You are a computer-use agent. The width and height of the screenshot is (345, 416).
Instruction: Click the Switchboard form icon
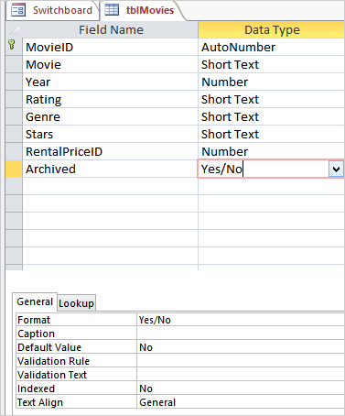pos(18,10)
